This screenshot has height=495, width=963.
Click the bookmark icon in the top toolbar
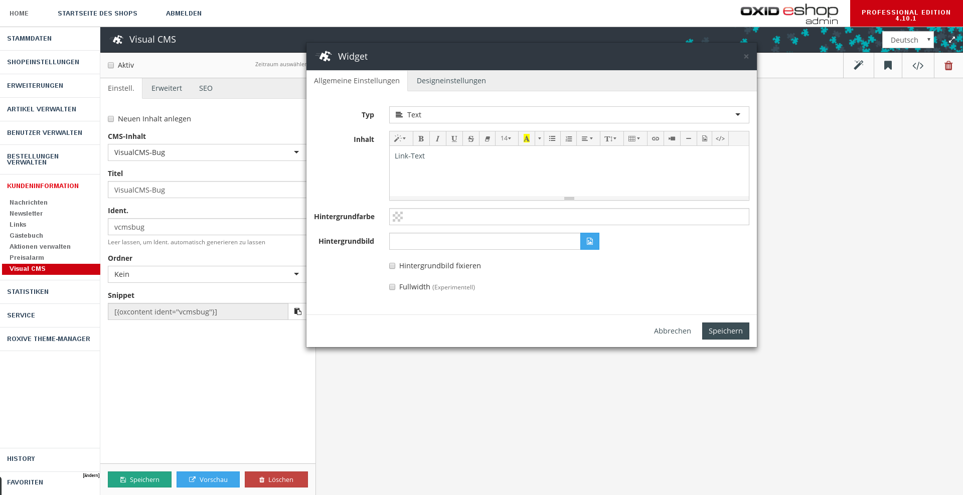[888, 66]
